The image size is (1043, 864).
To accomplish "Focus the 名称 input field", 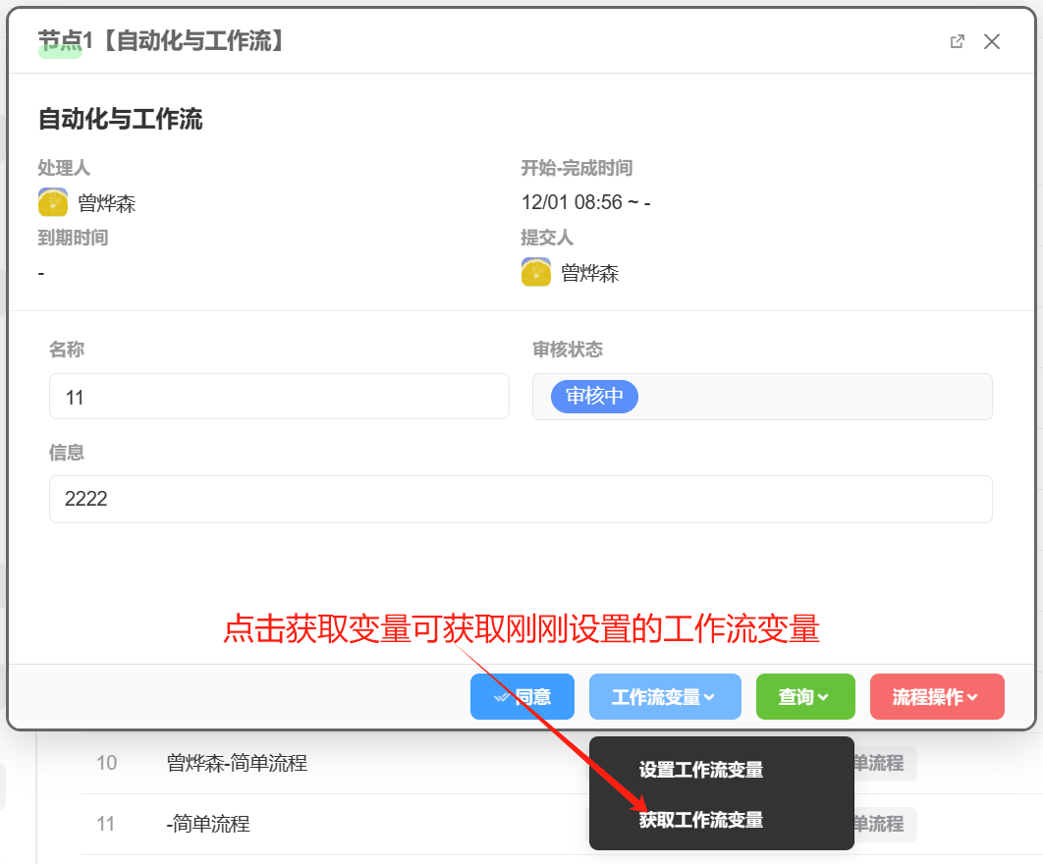I will pos(279,397).
